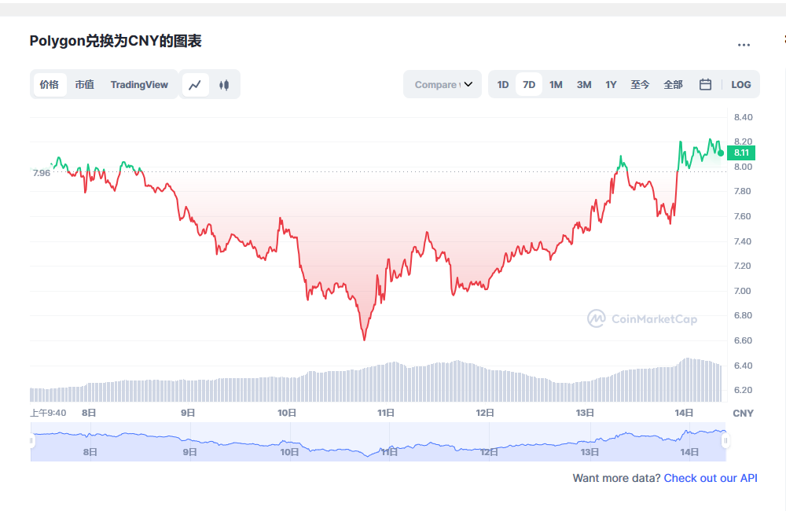Click the green 8.11 price marker
The image size is (786, 511).
[740, 153]
